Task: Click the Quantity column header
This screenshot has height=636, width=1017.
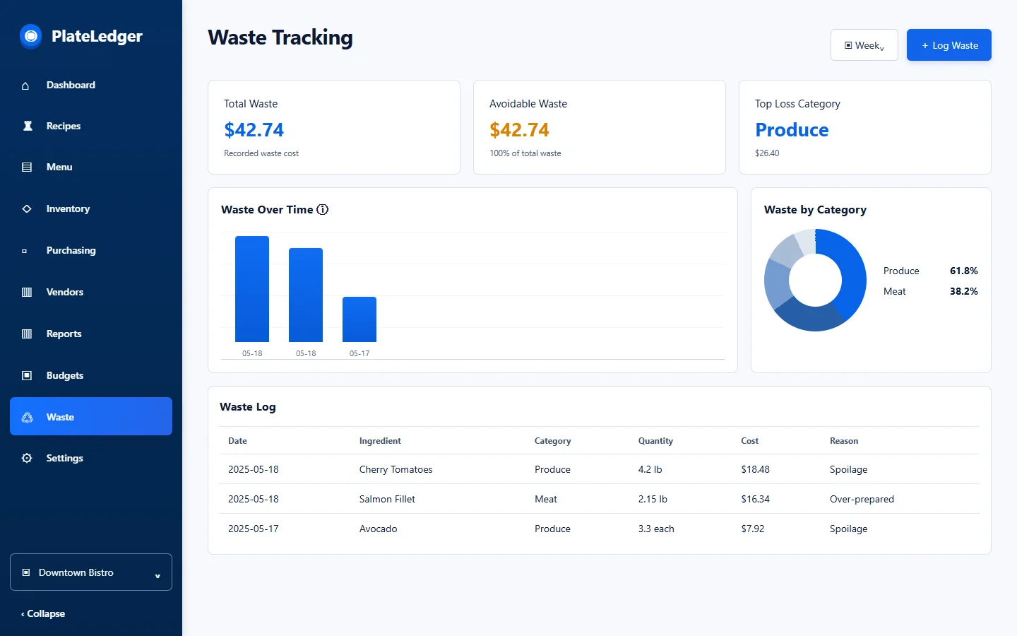Action: 655,441
